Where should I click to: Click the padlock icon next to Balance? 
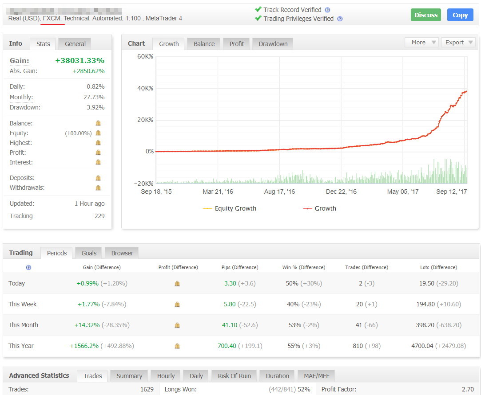tap(98, 123)
